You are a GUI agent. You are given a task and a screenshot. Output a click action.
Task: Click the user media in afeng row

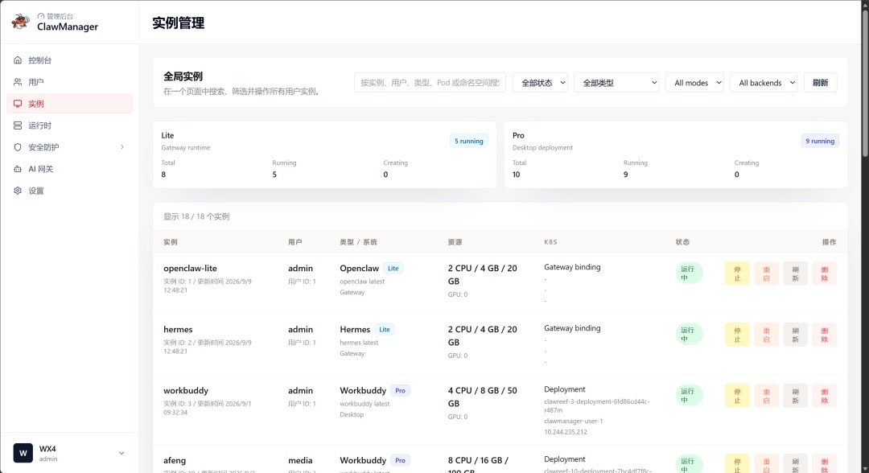click(x=300, y=460)
